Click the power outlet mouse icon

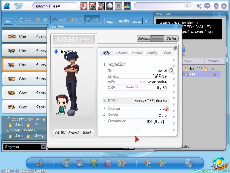tap(189, 163)
